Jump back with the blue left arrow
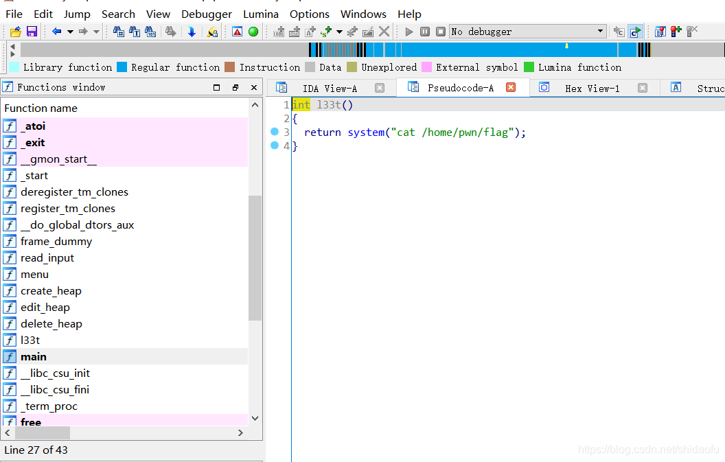This screenshot has width=725, height=462. (56, 32)
